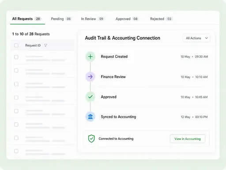This screenshot has width=226, height=170.
Task: Switch to the Pending tab
Action: pos(61,19)
